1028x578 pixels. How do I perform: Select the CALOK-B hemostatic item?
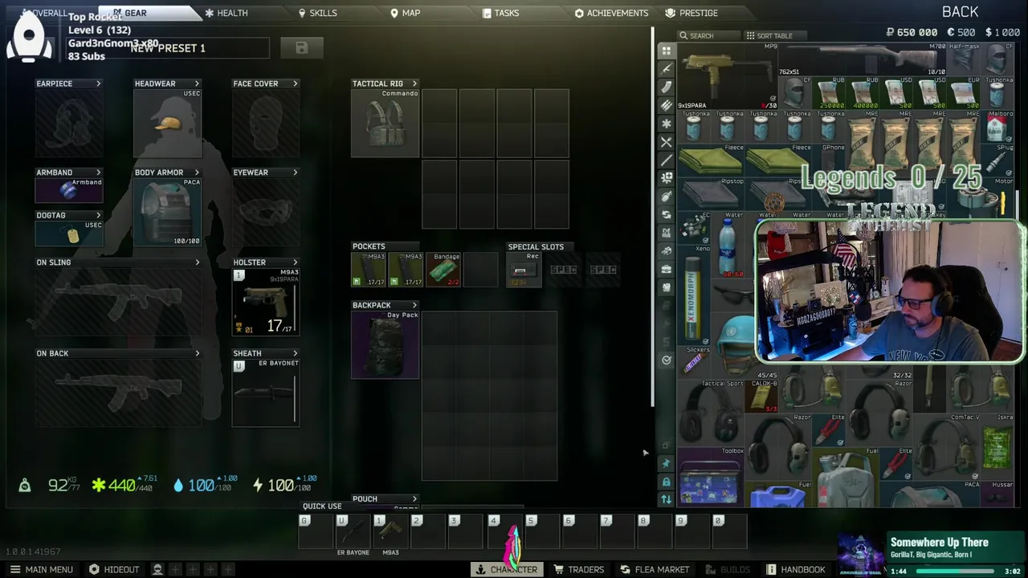pyautogui.click(x=762, y=397)
